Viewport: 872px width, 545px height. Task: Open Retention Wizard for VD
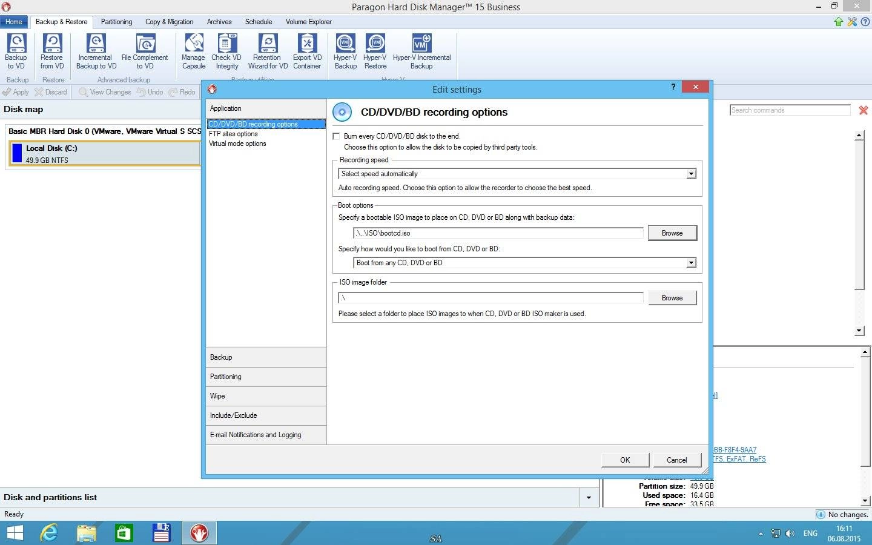coord(268,51)
